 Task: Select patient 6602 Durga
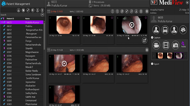pos(22,41)
